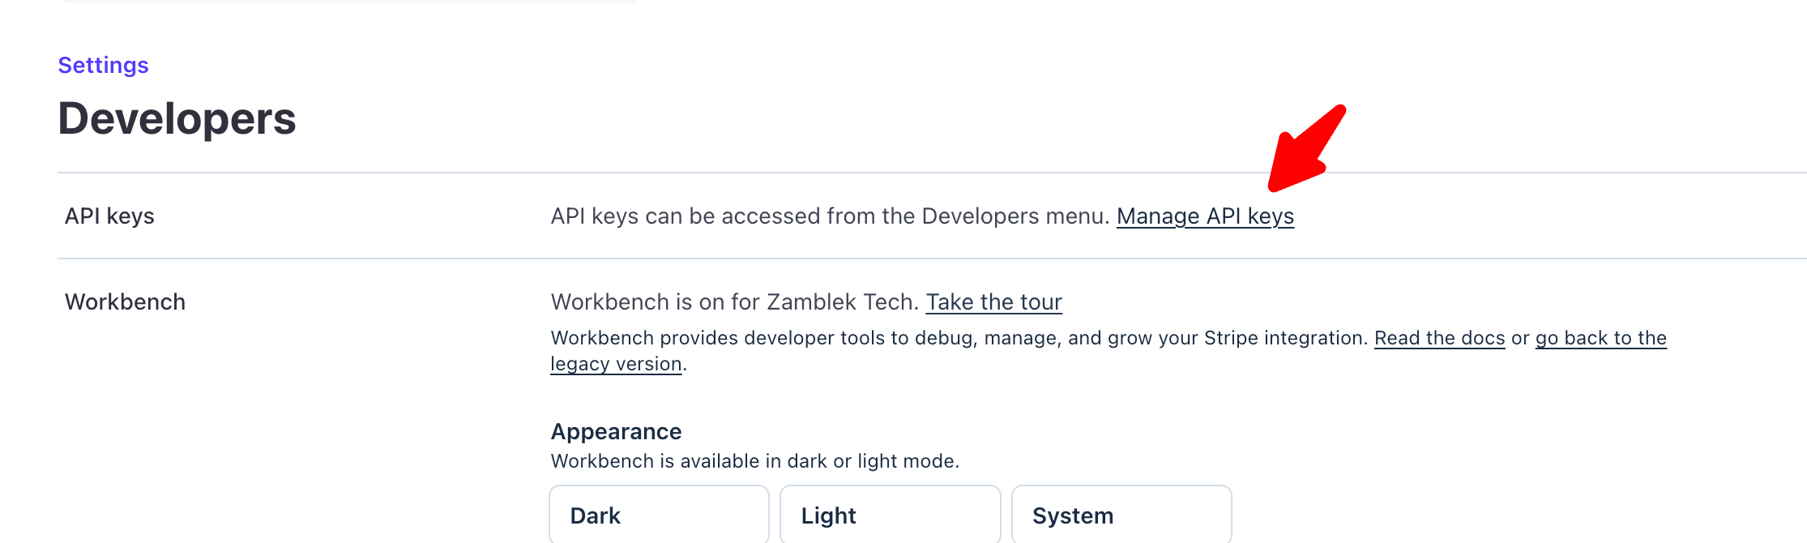Click the Appearance section heading
Viewport: 1807px width, 543px height.
(616, 431)
